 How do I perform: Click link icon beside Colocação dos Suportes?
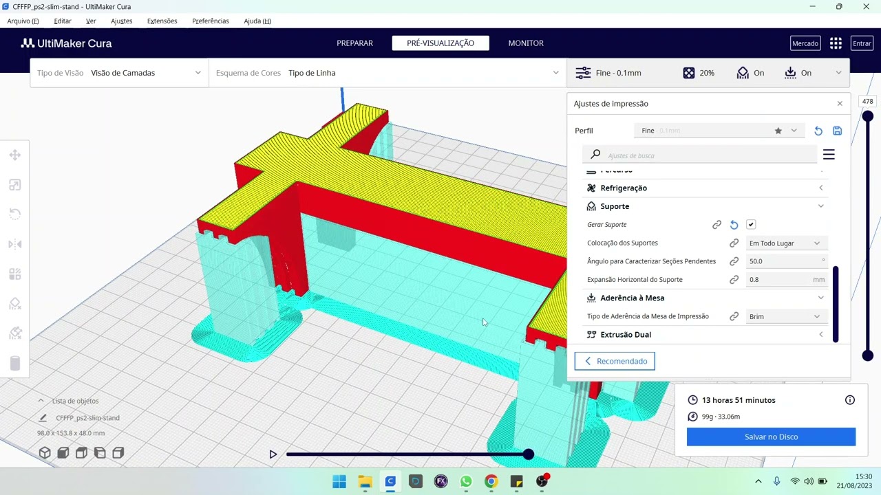coord(734,243)
